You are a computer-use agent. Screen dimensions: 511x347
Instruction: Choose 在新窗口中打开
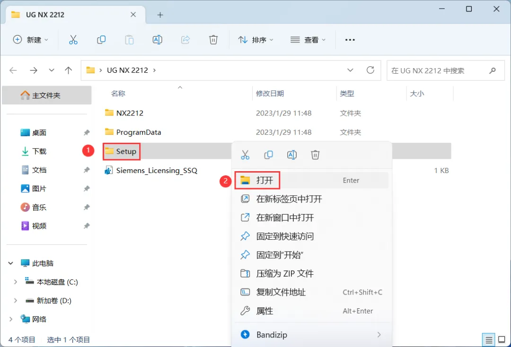(311, 217)
